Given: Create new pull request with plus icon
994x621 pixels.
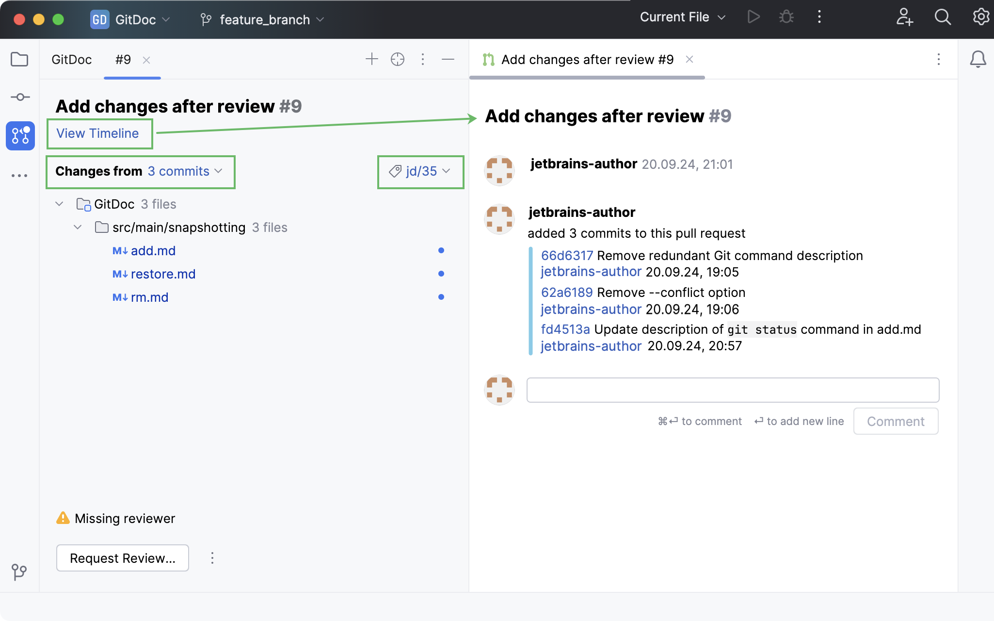Looking at the screenshot, I should [x=371, y=59].
